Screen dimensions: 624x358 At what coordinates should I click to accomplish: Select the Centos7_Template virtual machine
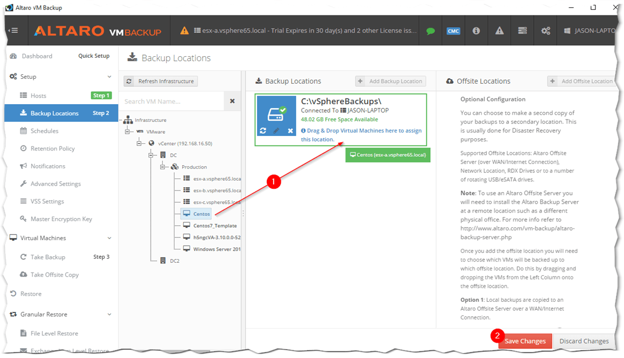[x=215, y=226]
